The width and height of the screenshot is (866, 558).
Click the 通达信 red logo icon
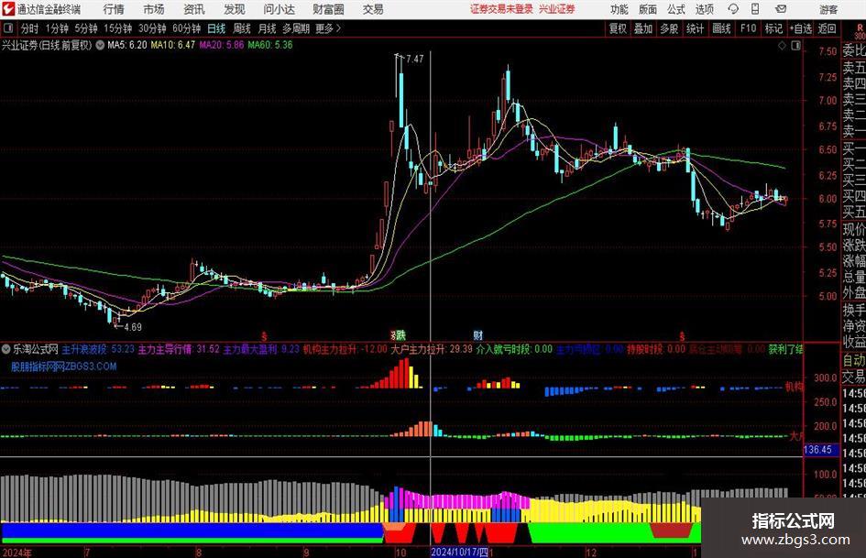point(7,9)
